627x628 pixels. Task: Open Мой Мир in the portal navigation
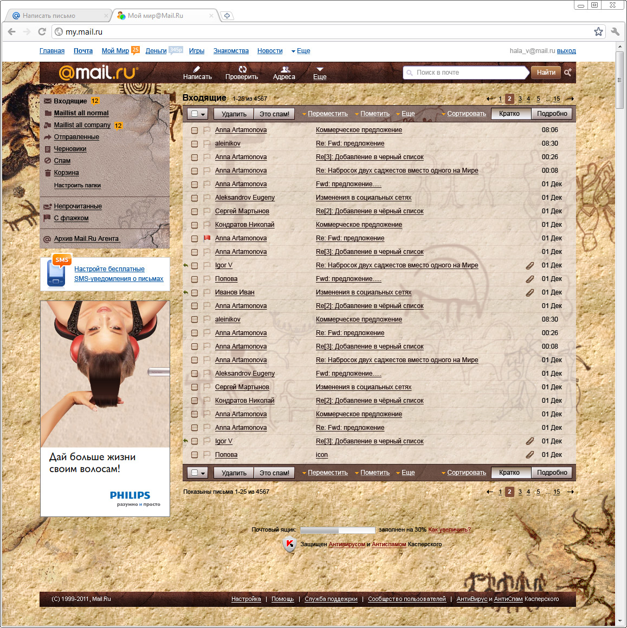click(x=115, y=51)
